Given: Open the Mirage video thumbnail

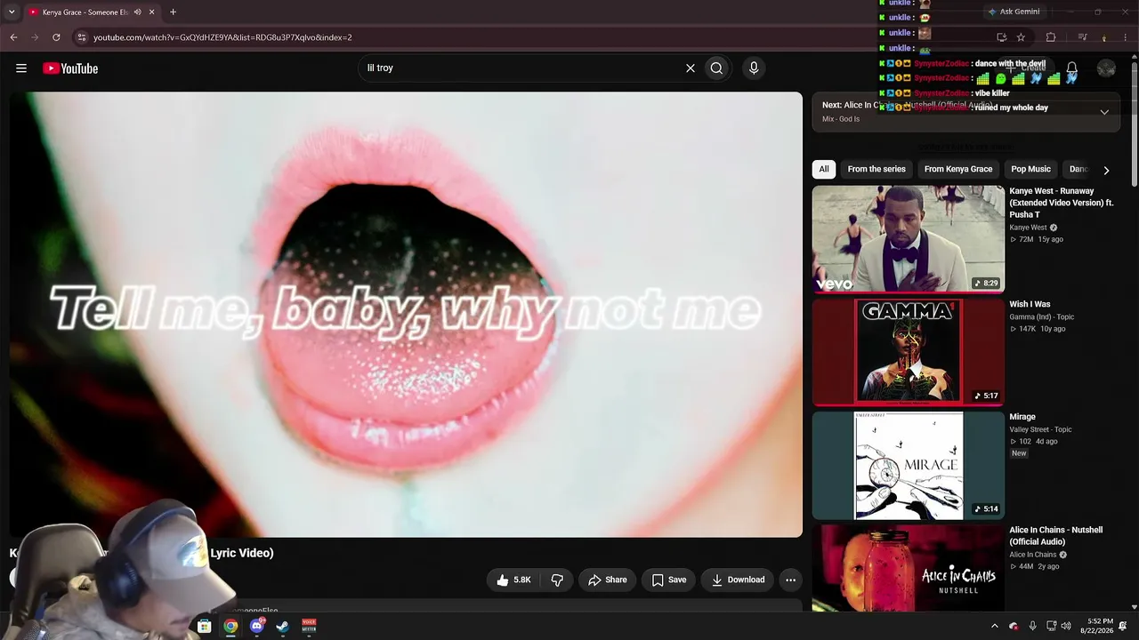Looking at the screenshot, I should tap(909, 465).
